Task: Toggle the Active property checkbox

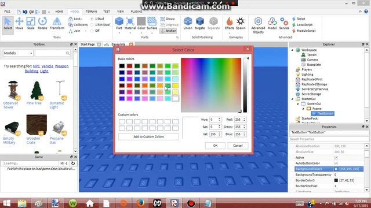Action: (336, 158)
